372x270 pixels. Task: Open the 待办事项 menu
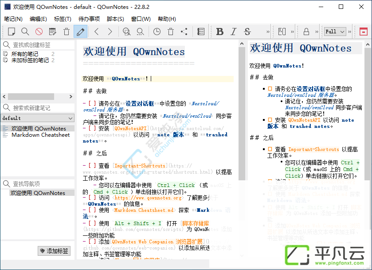(89, 19)
